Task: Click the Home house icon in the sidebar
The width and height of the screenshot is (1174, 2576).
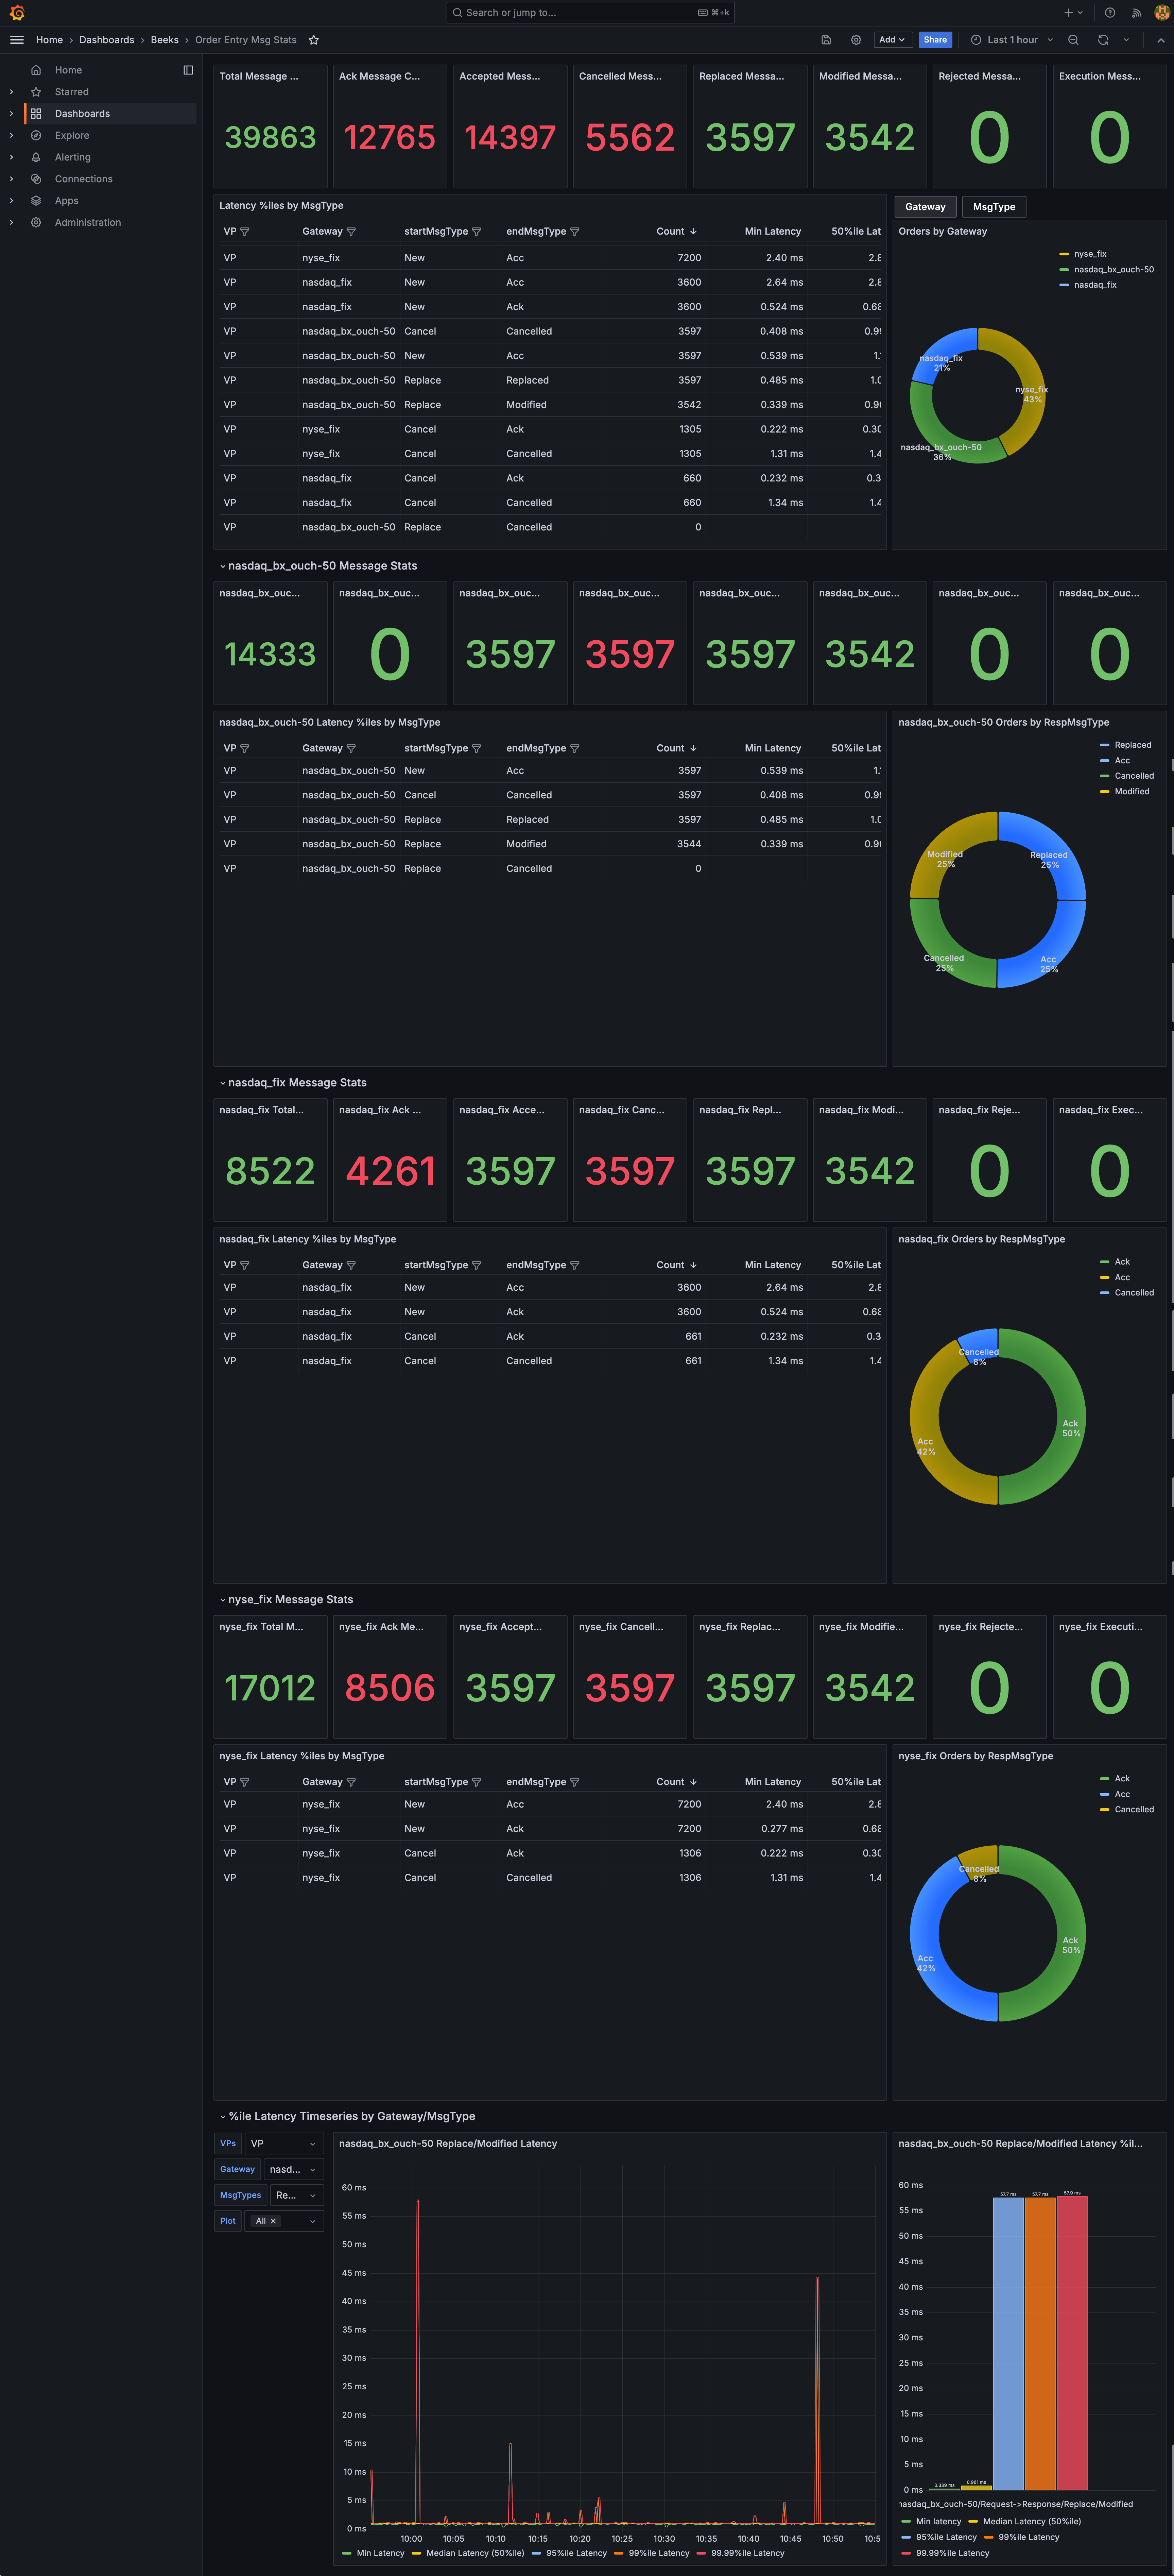Action: tap(36, 70)
